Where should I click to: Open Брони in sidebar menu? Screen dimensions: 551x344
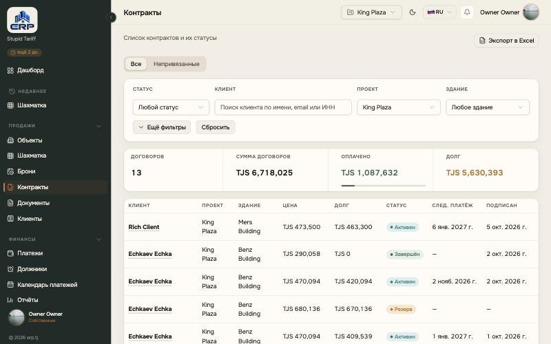26,171
